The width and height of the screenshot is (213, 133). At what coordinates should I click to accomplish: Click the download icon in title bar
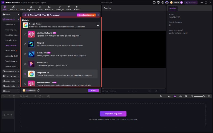(163, 2)
